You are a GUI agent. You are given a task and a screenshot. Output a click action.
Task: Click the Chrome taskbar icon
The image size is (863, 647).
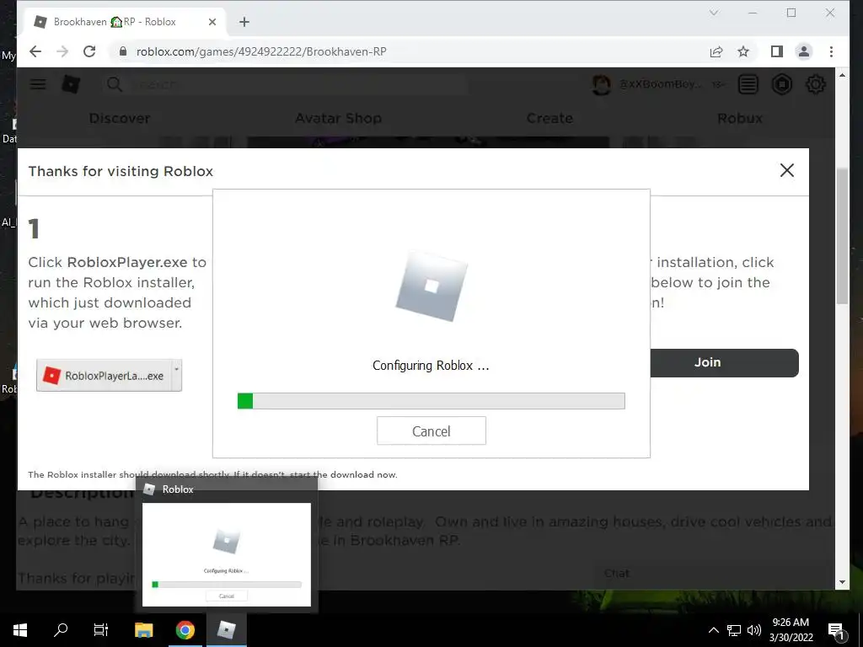point(185,629)
